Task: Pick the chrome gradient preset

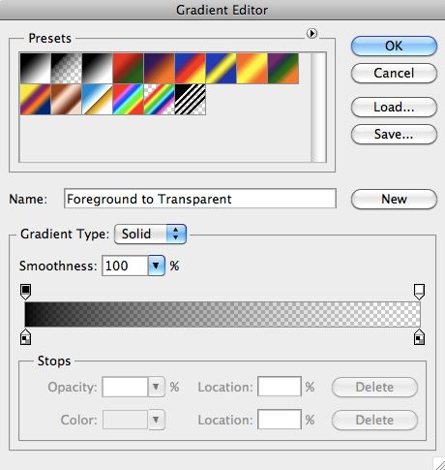Action: [98, 100]
